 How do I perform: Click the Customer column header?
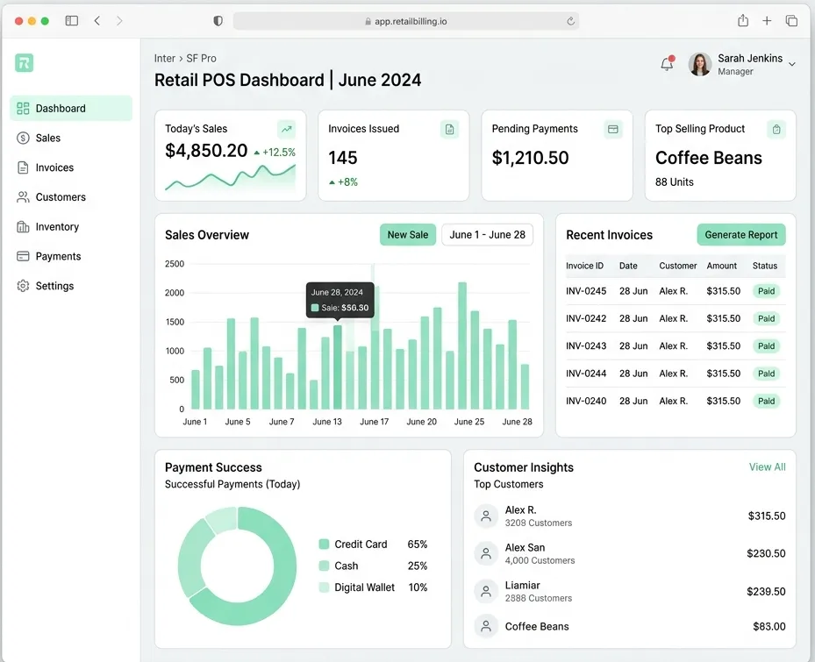pyautogui.click(x=678, y=266)
